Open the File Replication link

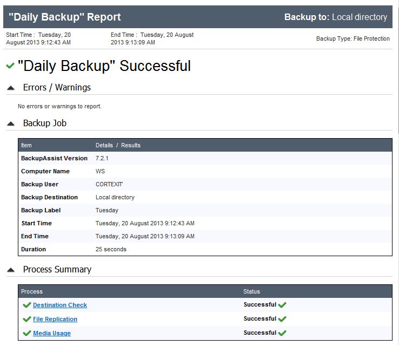point(55,319)
